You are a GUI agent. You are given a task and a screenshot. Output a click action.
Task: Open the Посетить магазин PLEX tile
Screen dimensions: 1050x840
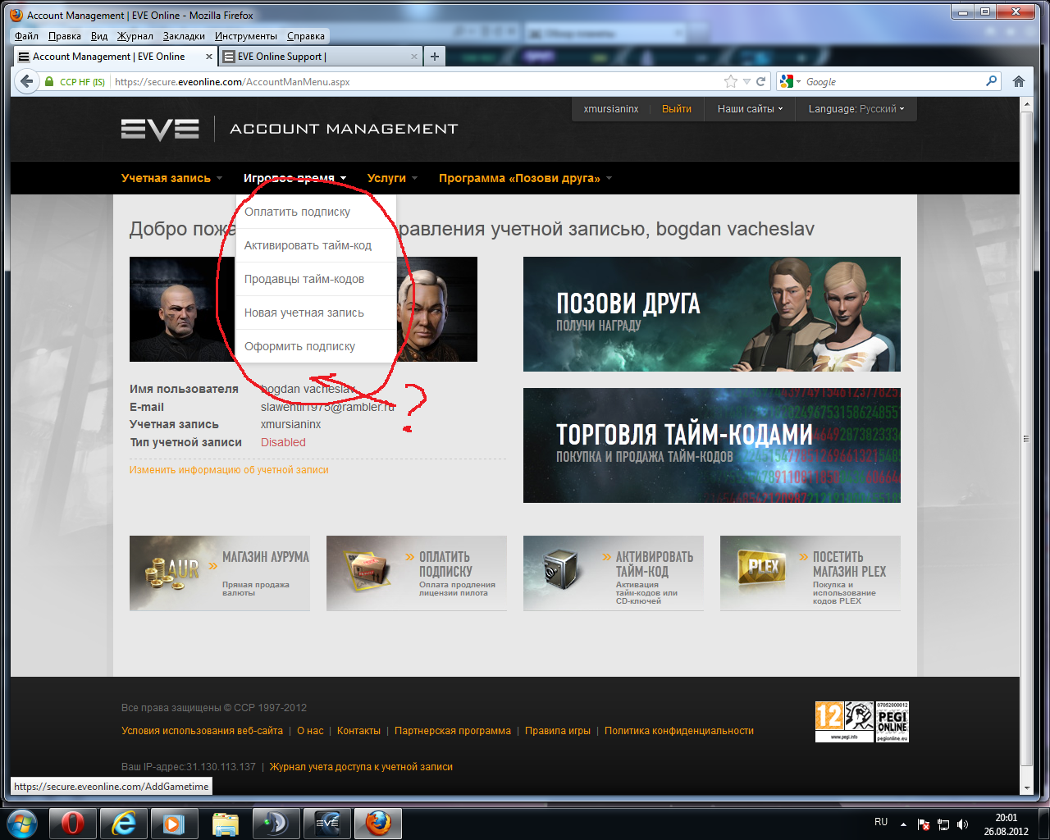click(x=810, y=573)
